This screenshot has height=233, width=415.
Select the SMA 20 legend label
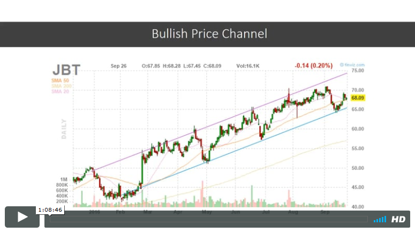click(x=61, y=91)
